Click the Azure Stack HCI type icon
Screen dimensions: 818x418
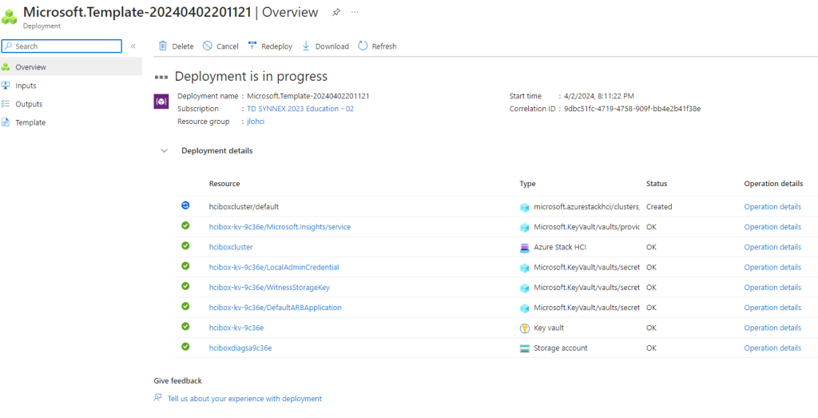[525, 247]
